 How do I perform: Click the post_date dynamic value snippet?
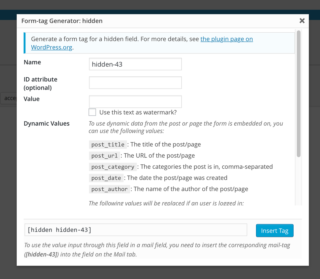(106, 178)
